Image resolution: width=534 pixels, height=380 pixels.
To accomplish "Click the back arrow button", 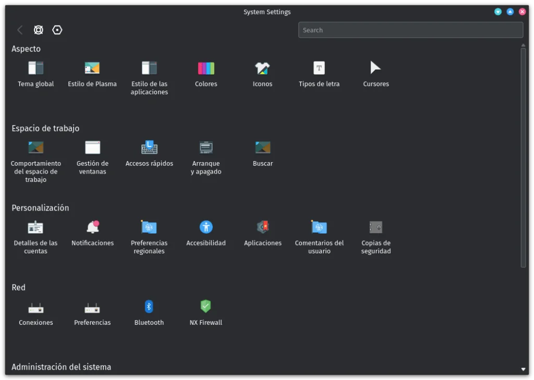I will tap(20, 30).
